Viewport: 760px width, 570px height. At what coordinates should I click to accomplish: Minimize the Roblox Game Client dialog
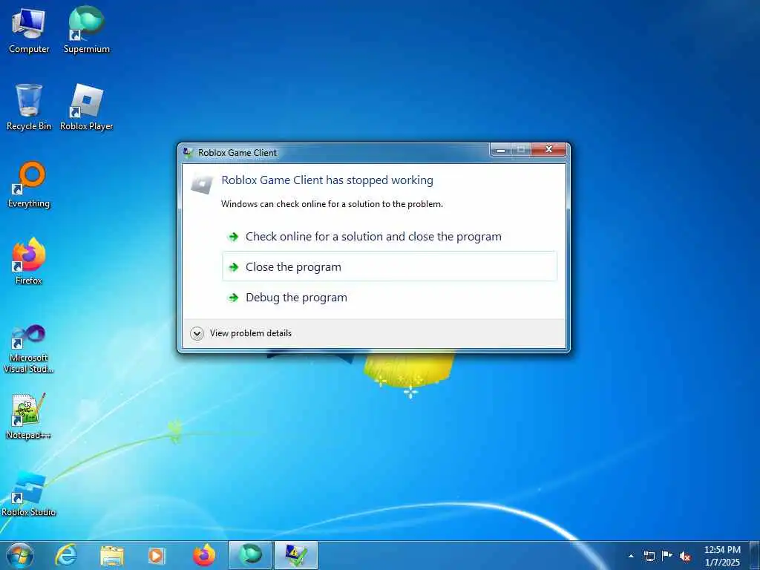501,149
